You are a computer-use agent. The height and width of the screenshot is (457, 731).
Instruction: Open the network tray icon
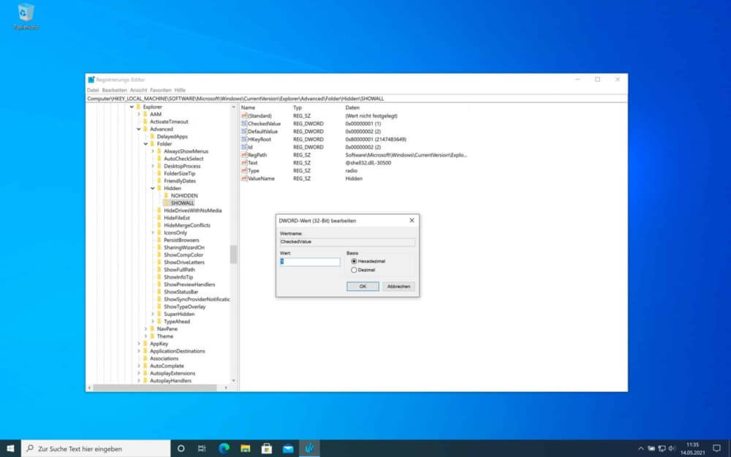(x=662, y=449)
